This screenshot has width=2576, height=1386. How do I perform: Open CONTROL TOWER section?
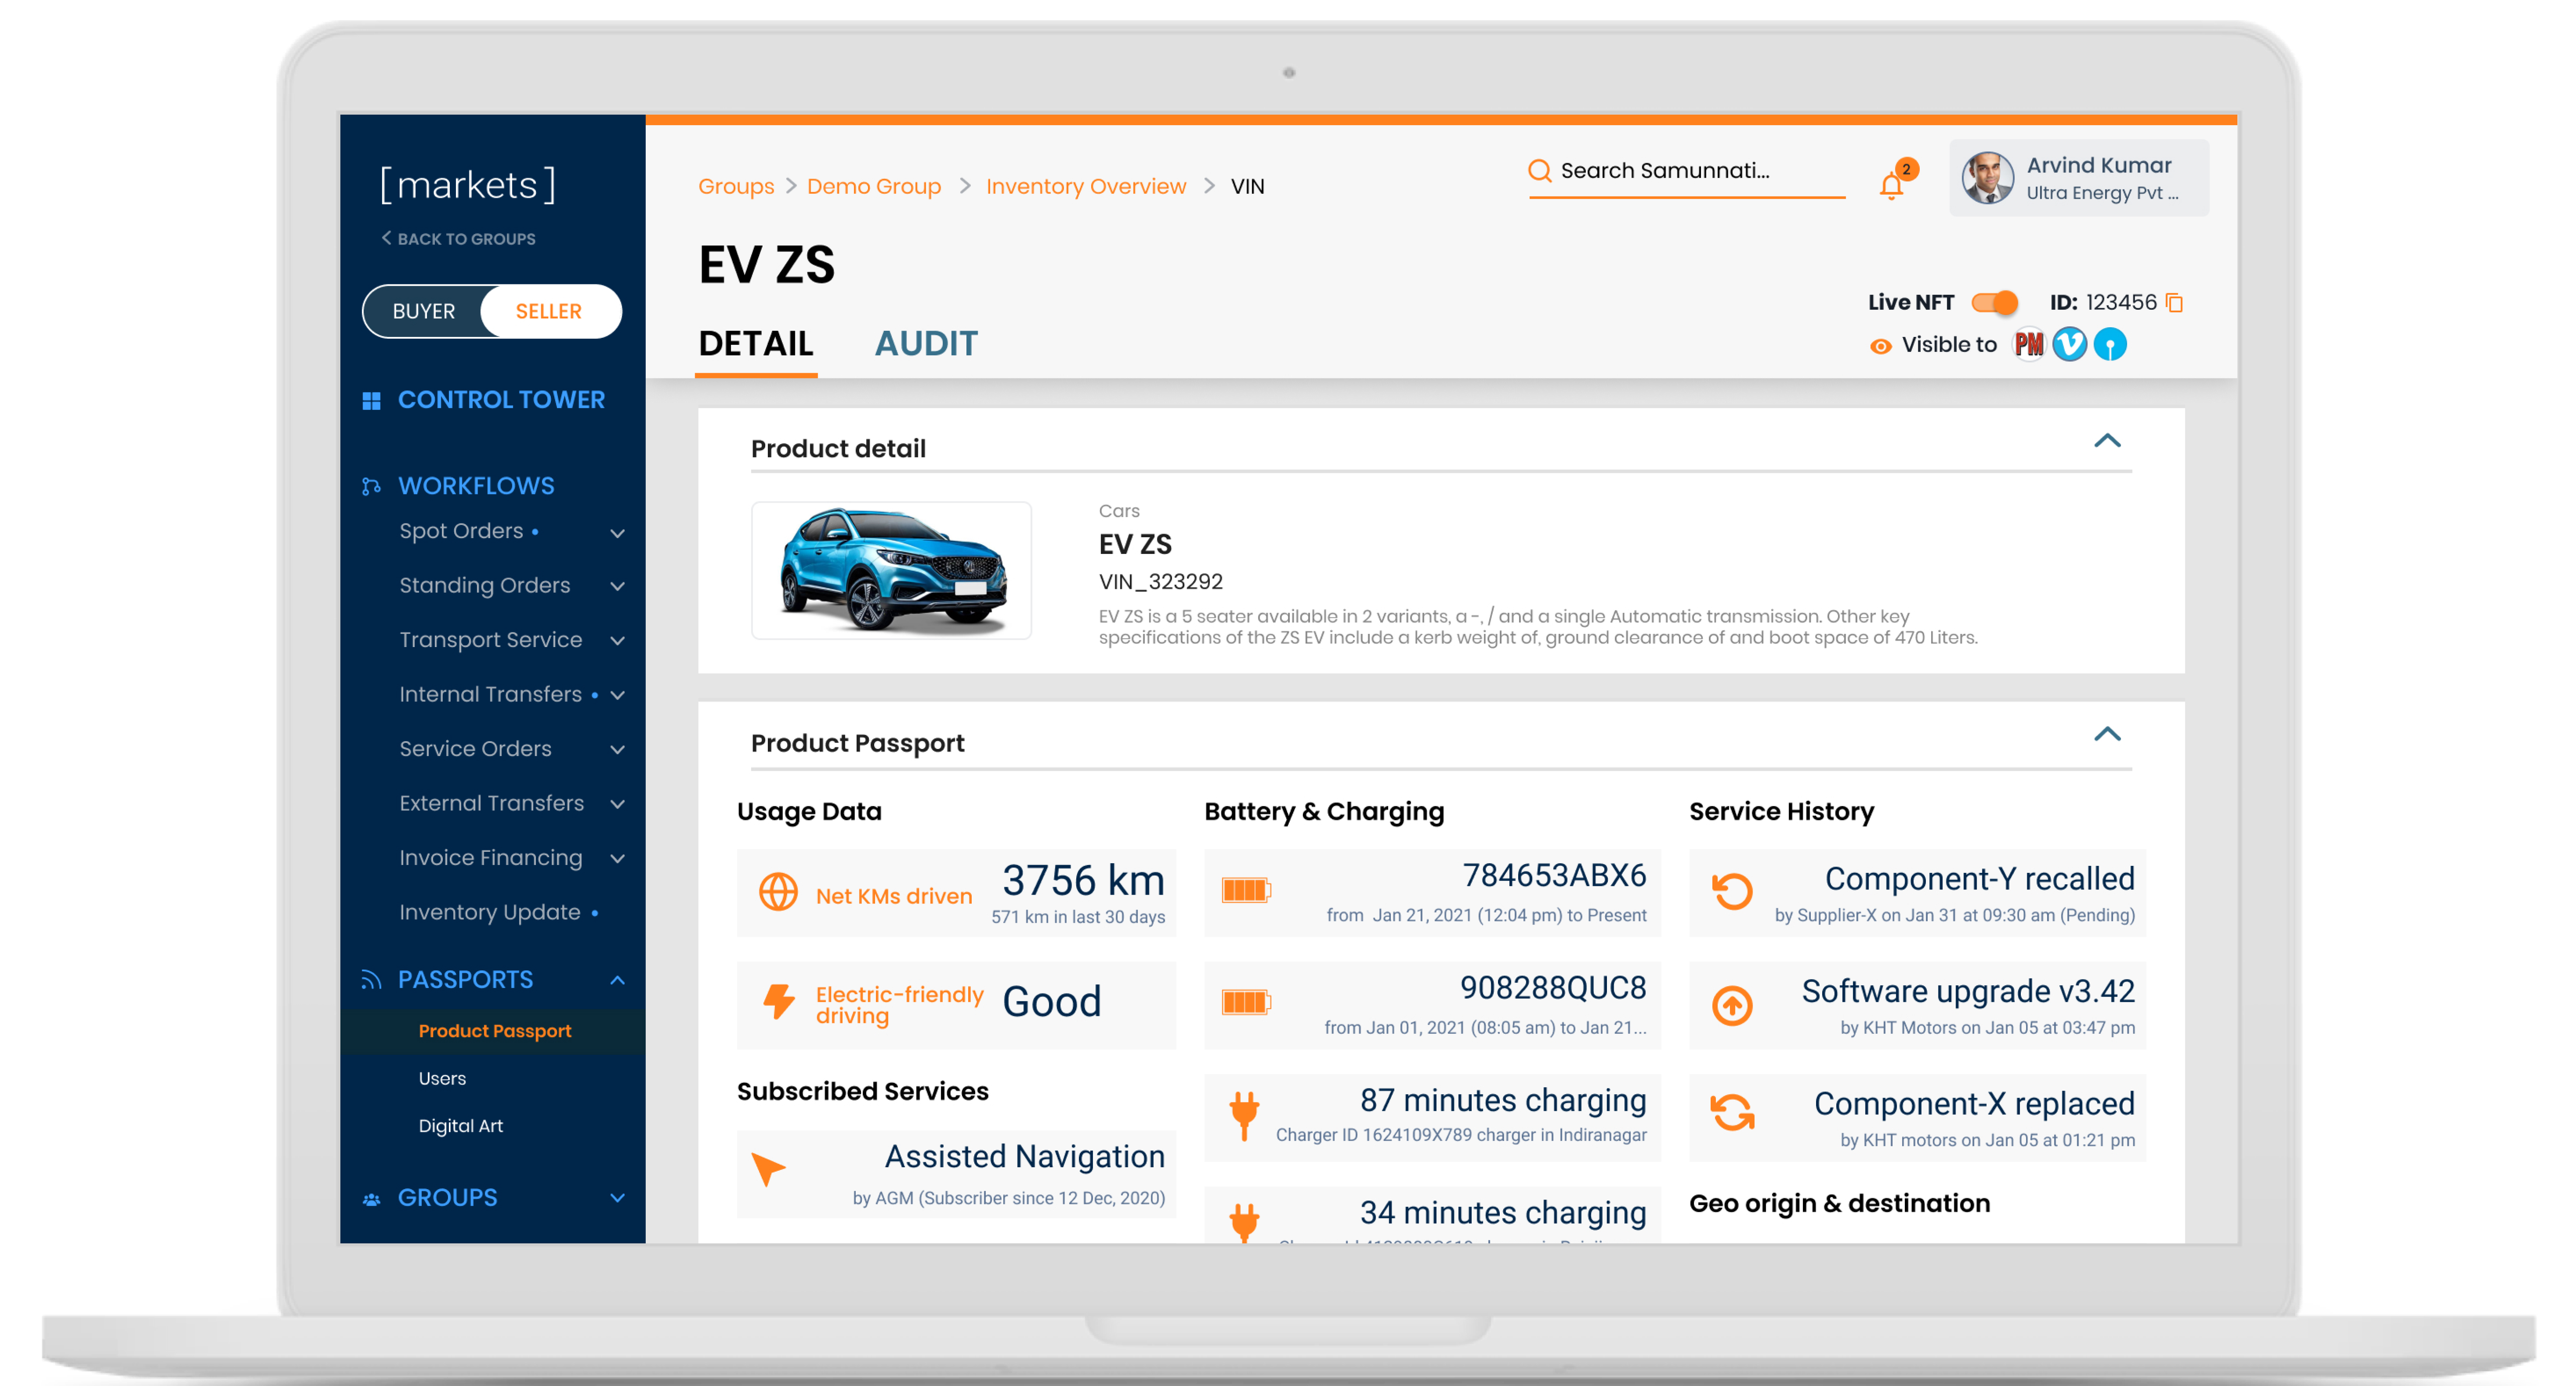501,400
